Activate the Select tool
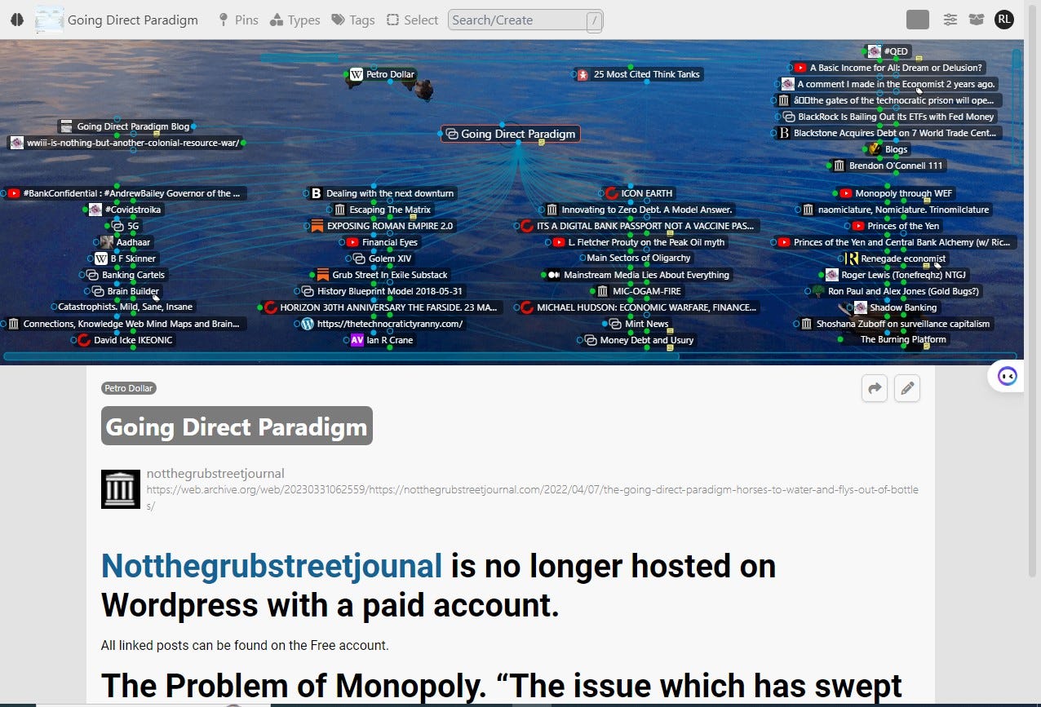 click(x=412, y=20)
